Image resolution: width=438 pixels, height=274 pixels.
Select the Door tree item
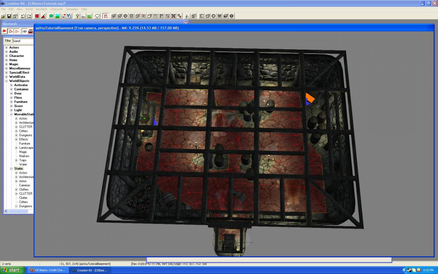pos(18,93)
